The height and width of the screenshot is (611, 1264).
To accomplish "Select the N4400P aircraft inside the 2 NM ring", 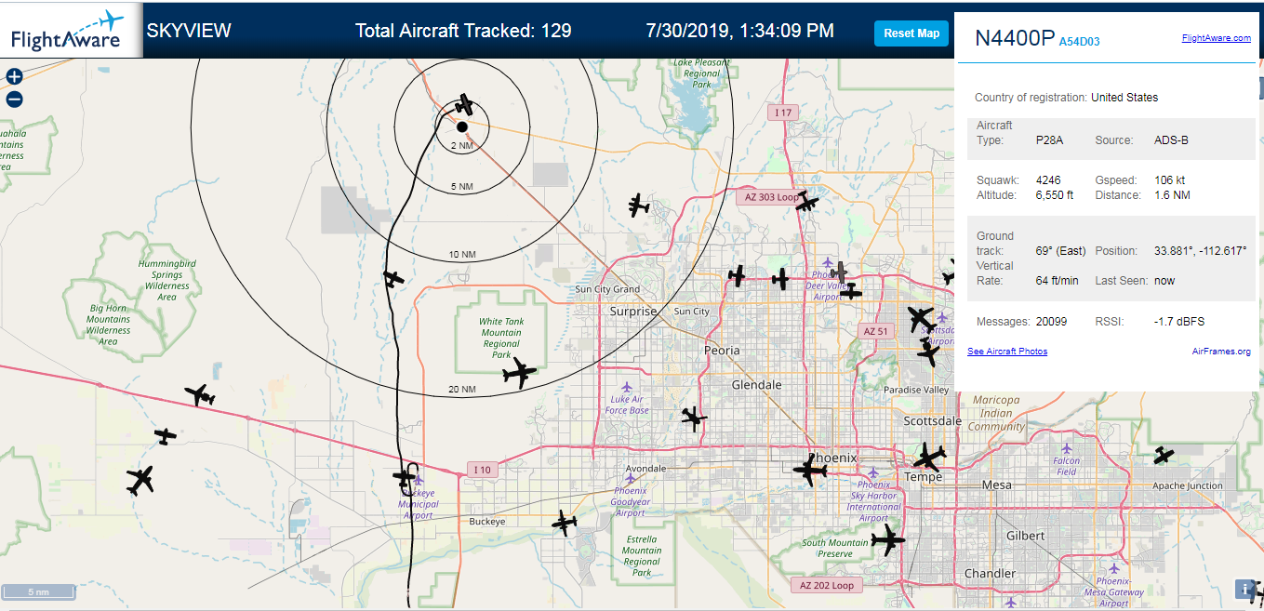I will coord(465,104).
